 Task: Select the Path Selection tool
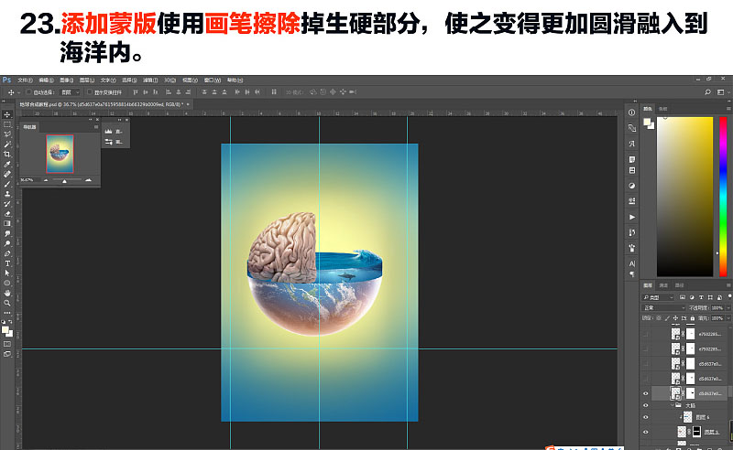tap(7, 273)
